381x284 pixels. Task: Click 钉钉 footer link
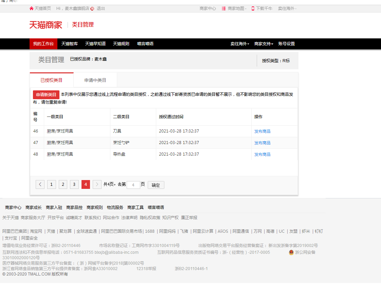pyautogui.click(x=319, y=231)
